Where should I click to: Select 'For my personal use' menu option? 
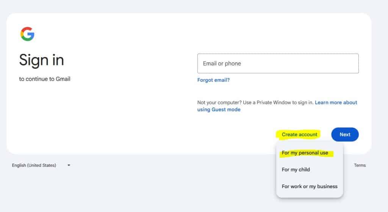click(x=305, y=153)
